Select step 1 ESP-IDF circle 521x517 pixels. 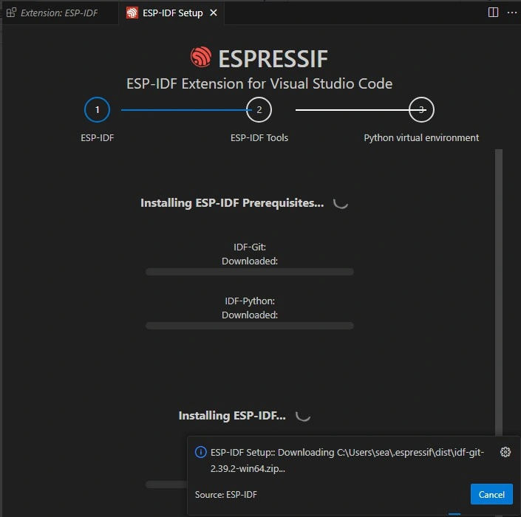(x=97, y=110)
